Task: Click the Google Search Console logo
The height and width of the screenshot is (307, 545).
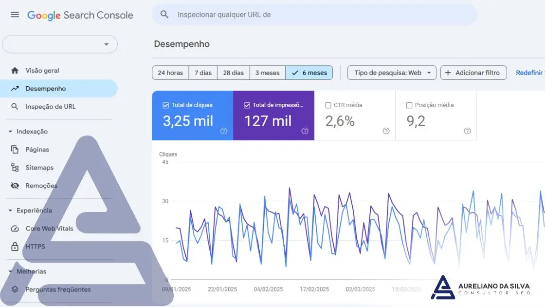Action: [80, 15]
